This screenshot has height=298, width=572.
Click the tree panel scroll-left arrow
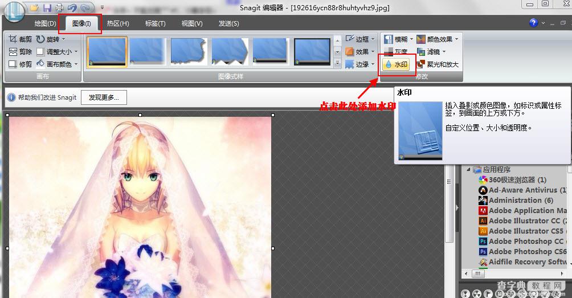point(466,273)
